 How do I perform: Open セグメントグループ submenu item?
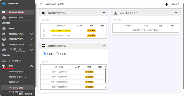[x=18, y=77]
